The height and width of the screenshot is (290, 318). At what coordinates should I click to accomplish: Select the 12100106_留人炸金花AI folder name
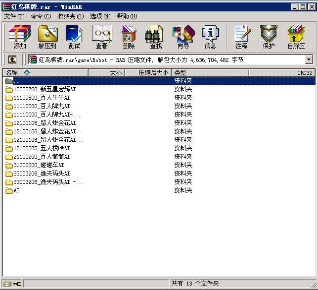45,123
